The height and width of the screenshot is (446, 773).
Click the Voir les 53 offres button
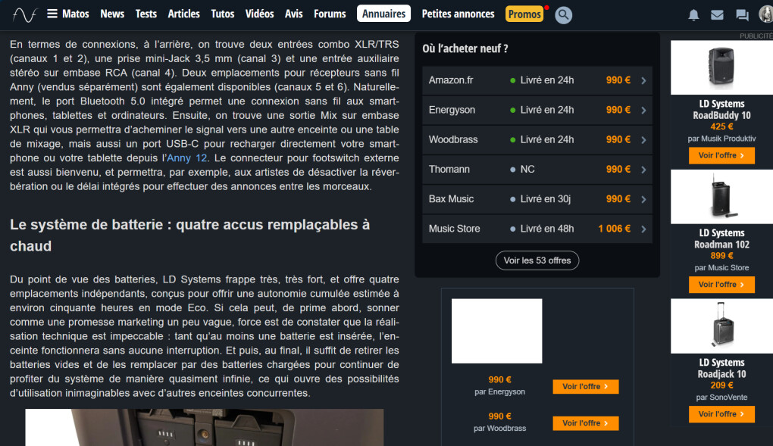(537, 260)
